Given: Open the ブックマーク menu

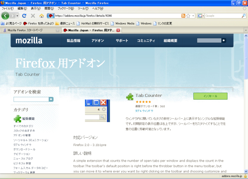Looking at the screenshot, I should pyautogui.click(x=65, y=9).
